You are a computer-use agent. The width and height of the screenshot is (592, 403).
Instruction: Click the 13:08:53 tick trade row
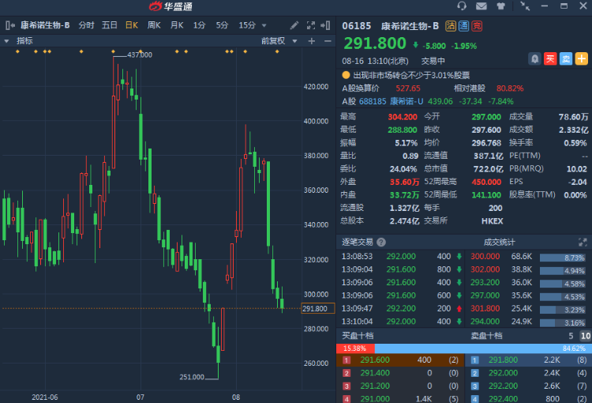coord(400,256)
